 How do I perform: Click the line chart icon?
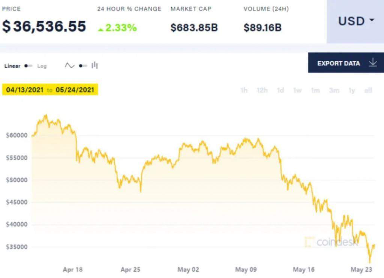pyautogui.click(x=69, y=66)
